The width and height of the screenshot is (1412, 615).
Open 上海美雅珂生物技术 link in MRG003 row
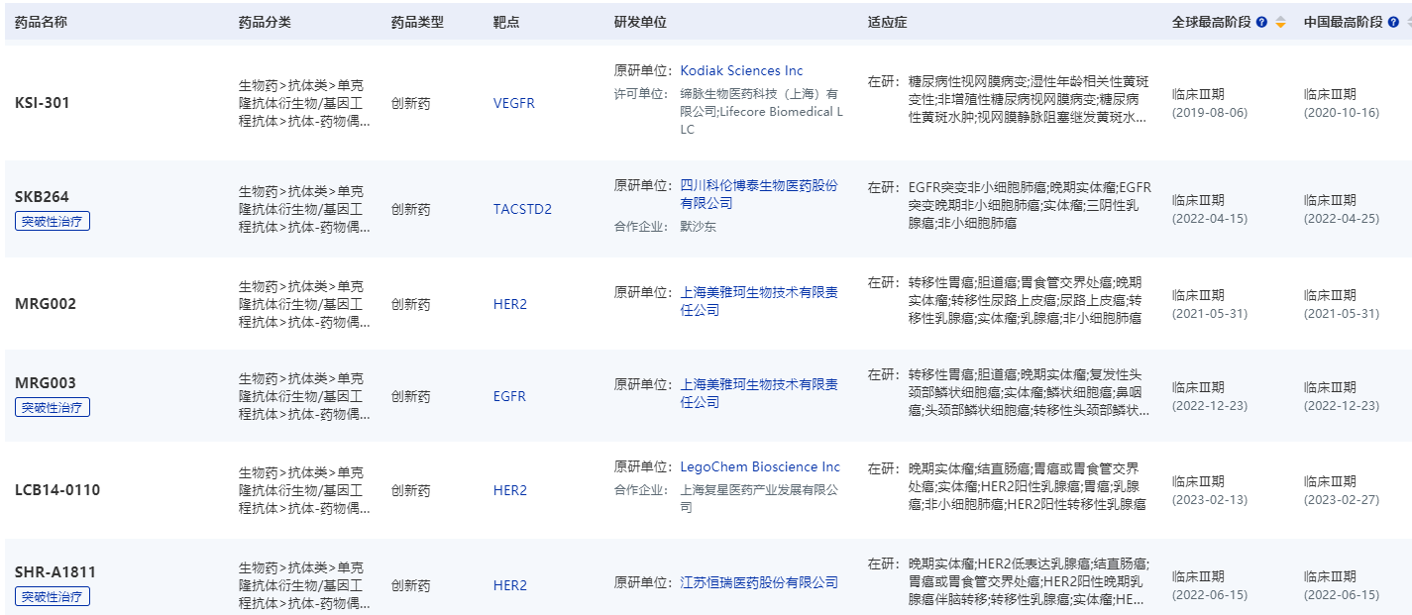tap(759, 393)
